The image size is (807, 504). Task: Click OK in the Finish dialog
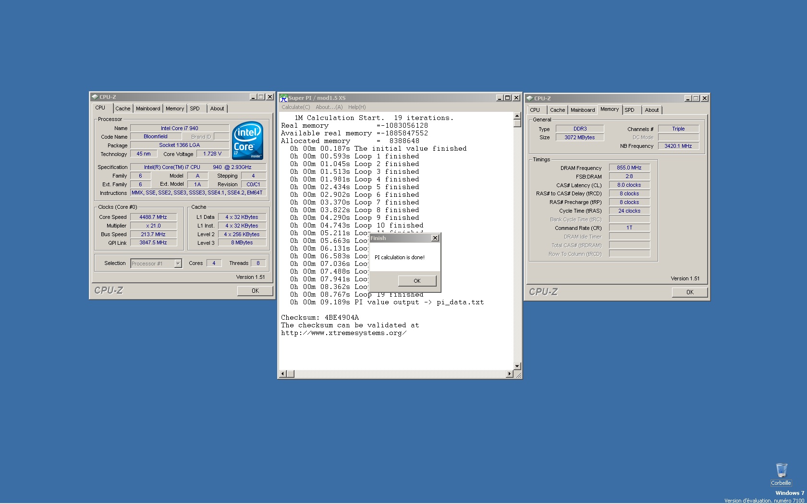tap(417, 281)
